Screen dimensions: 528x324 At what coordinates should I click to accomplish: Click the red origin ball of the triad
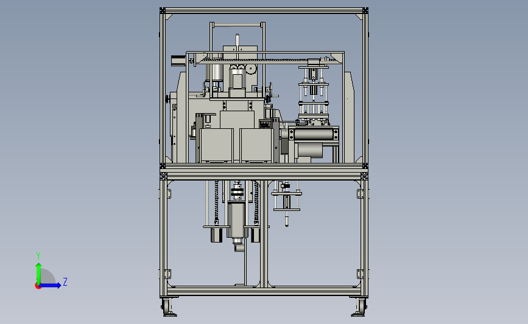(38, 286)
